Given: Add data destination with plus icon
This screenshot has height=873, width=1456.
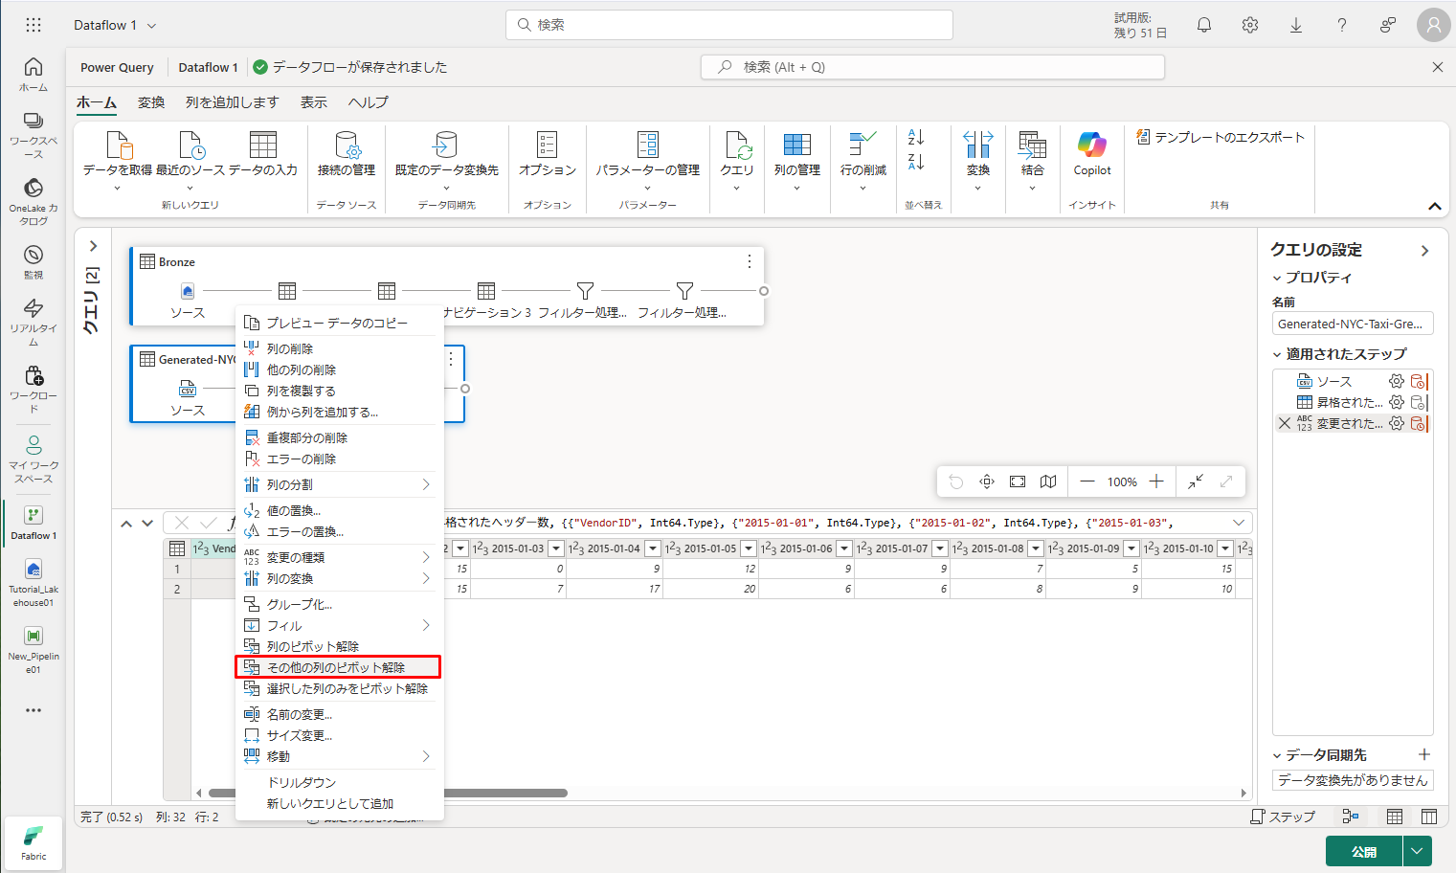Looking at the screenshot, I should (1424, 754).
